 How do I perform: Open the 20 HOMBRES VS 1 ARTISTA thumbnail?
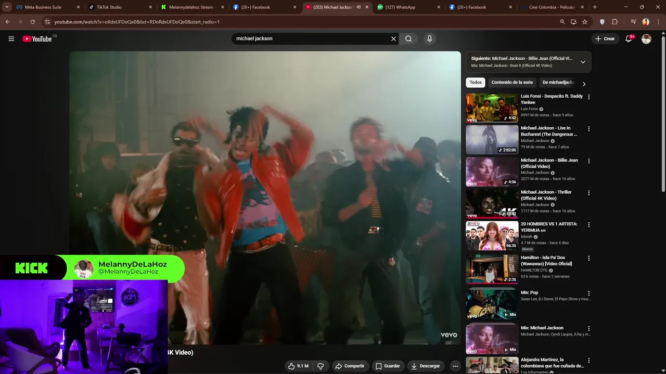point(492,236)
